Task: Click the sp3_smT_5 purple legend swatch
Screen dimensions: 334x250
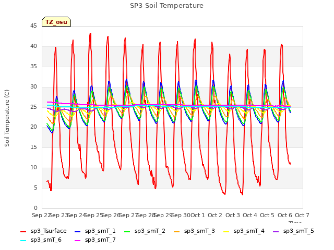Action: 276,231
